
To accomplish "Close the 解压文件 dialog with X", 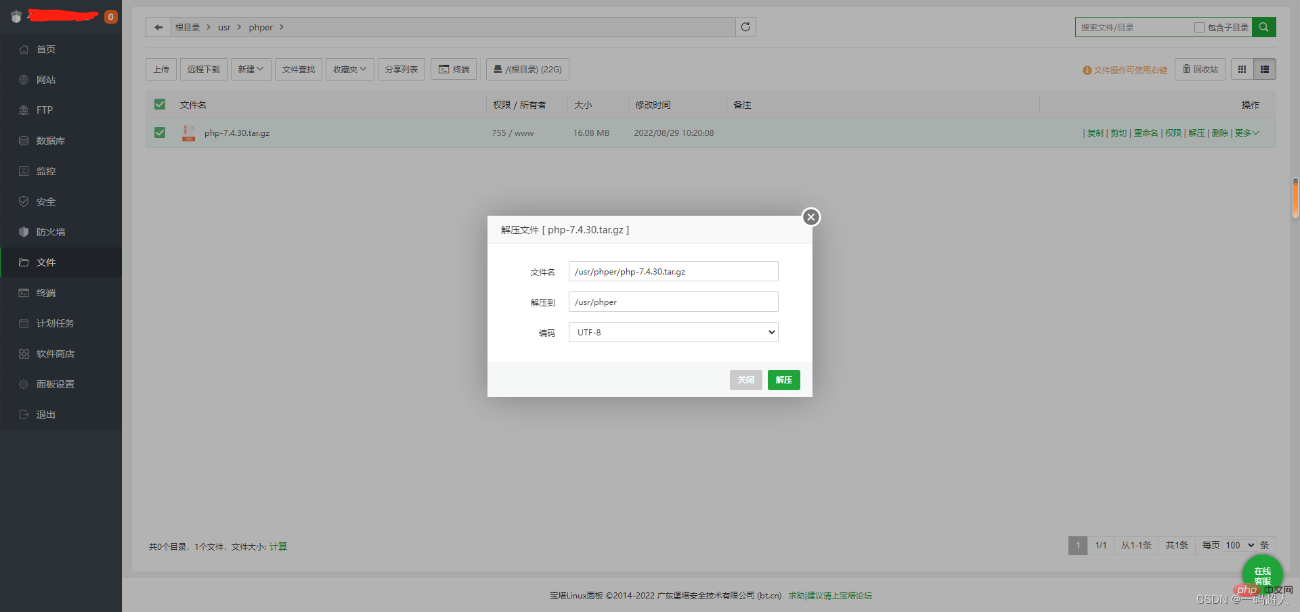I will 811,217.
